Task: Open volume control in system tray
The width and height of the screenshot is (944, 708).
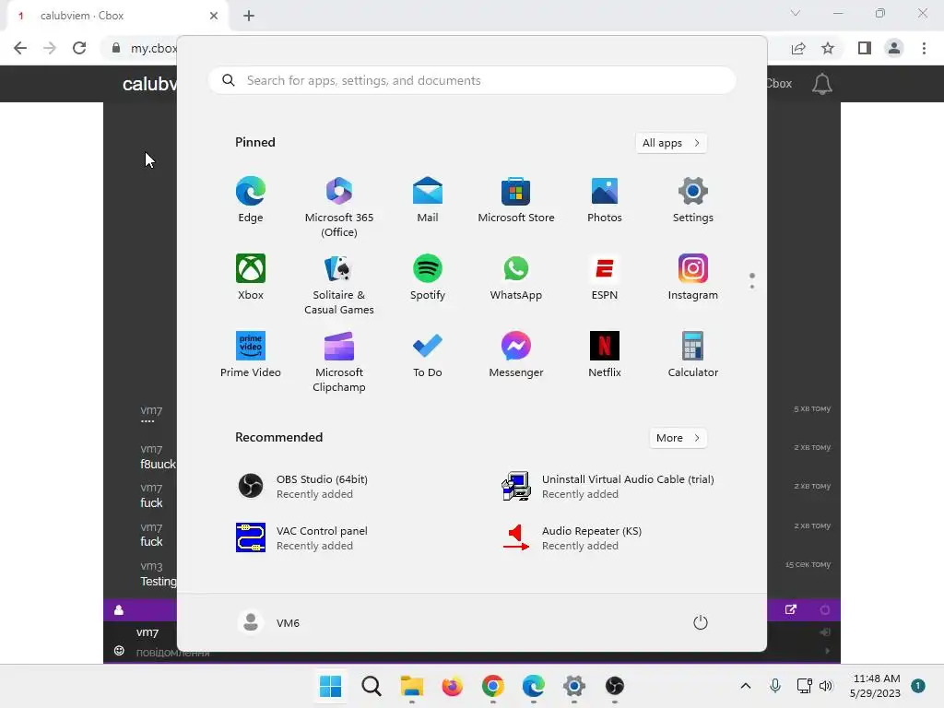Action: 826,686
